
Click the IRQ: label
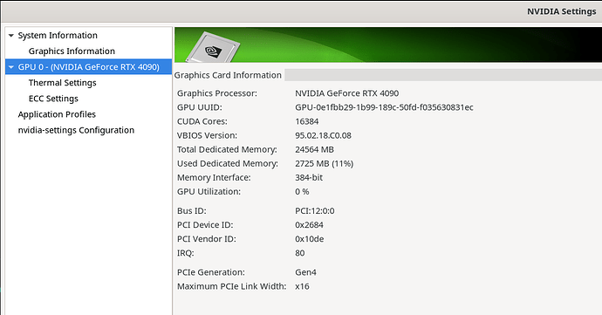point(186,253)
